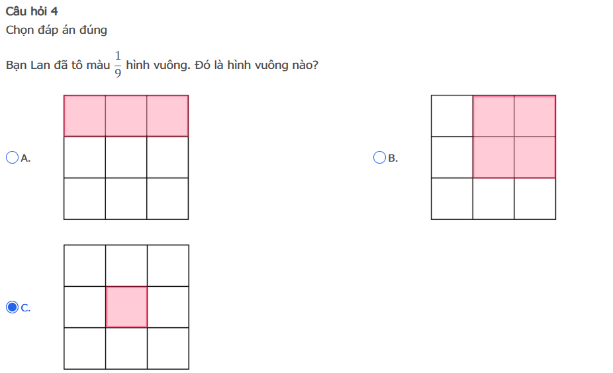Screen dimensions: 613x373
Task: Click the "C." option label
Action: (26, 308)
